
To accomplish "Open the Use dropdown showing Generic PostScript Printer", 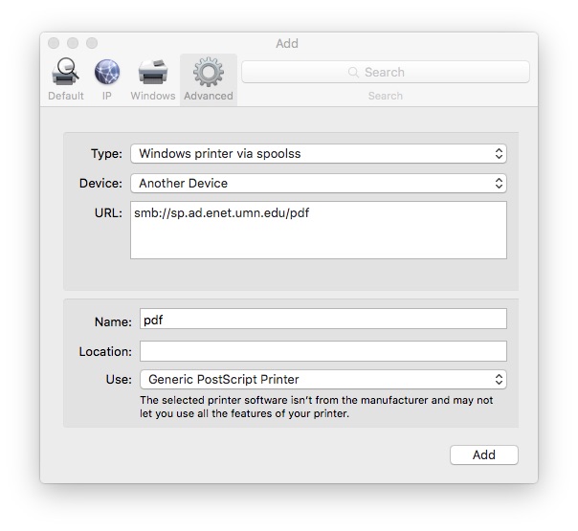I will pos(322,379).
